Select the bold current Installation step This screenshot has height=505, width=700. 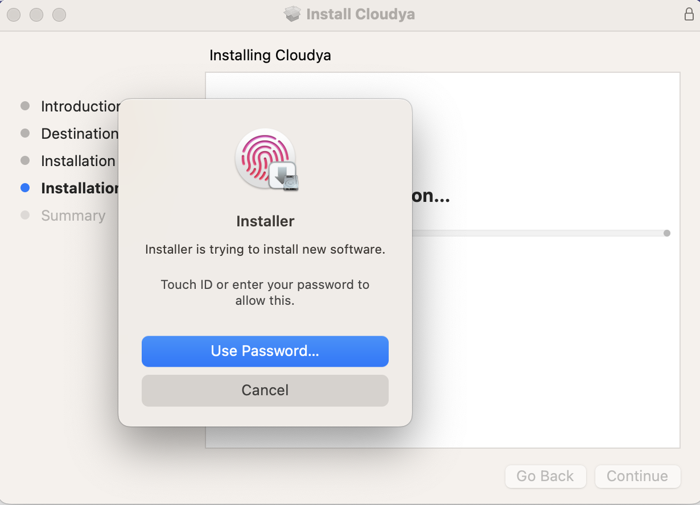click(79, 188)
